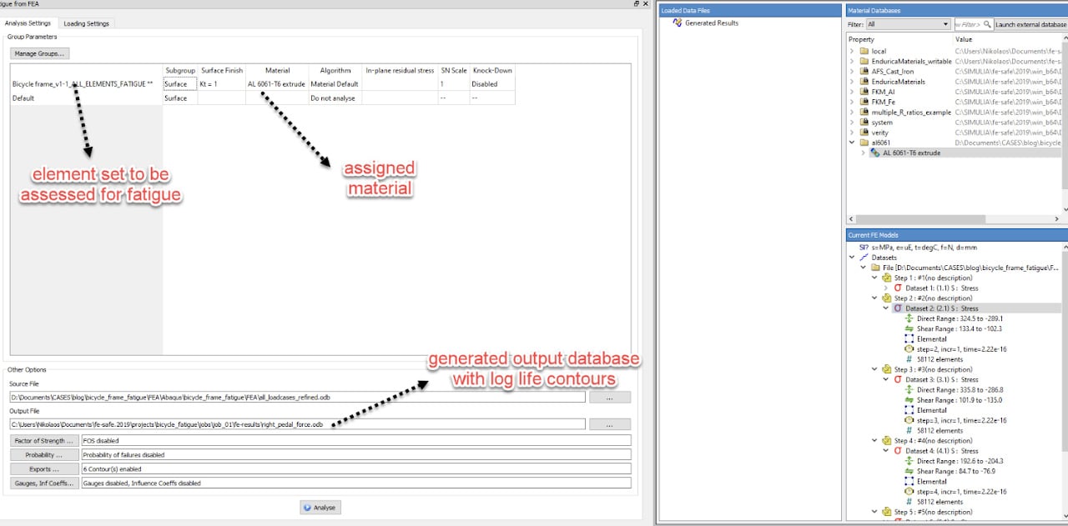Click the Analyse button
The height and width of the screenshot is (526, 1068).
click(x=320, y=507)
